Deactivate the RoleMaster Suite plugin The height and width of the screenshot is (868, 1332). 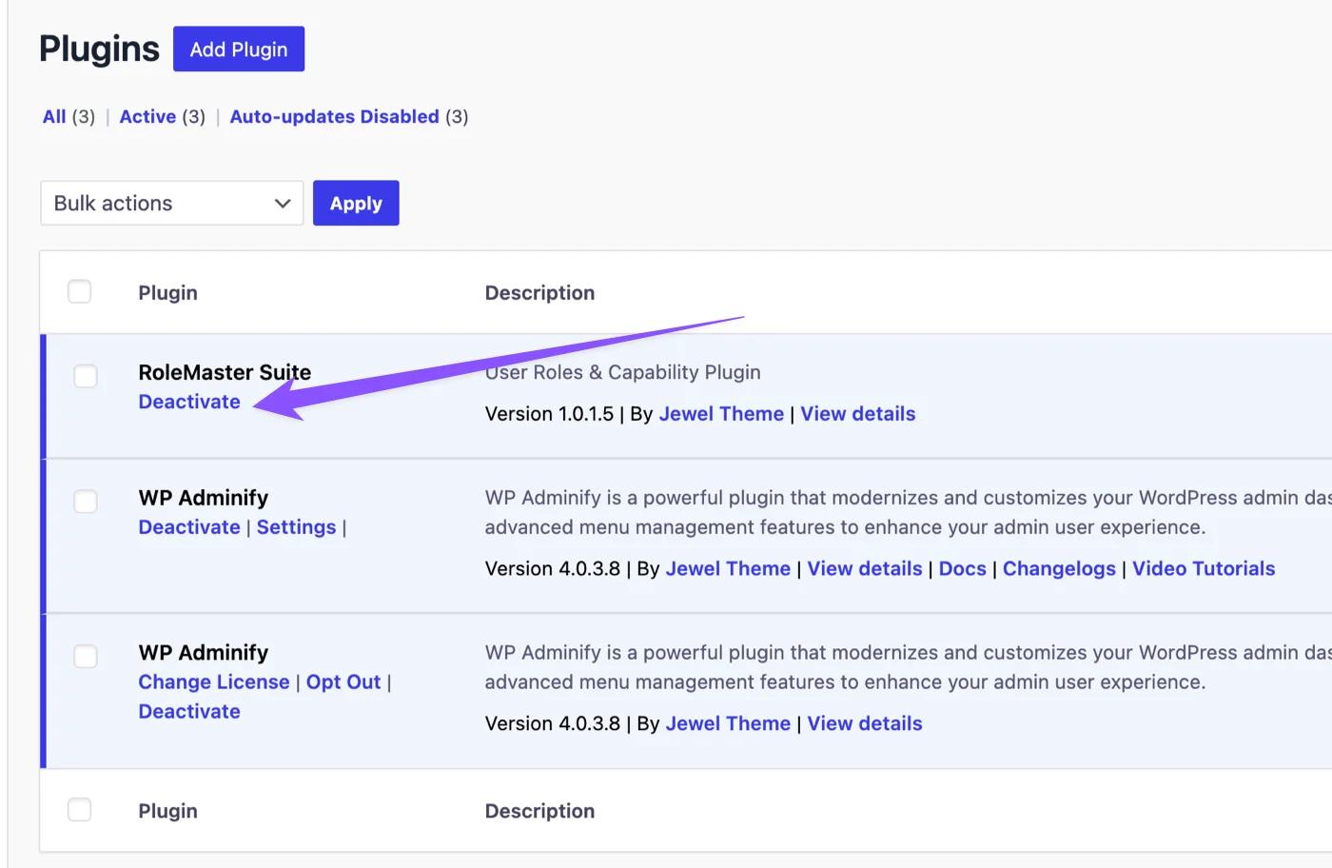click(189, 402)
